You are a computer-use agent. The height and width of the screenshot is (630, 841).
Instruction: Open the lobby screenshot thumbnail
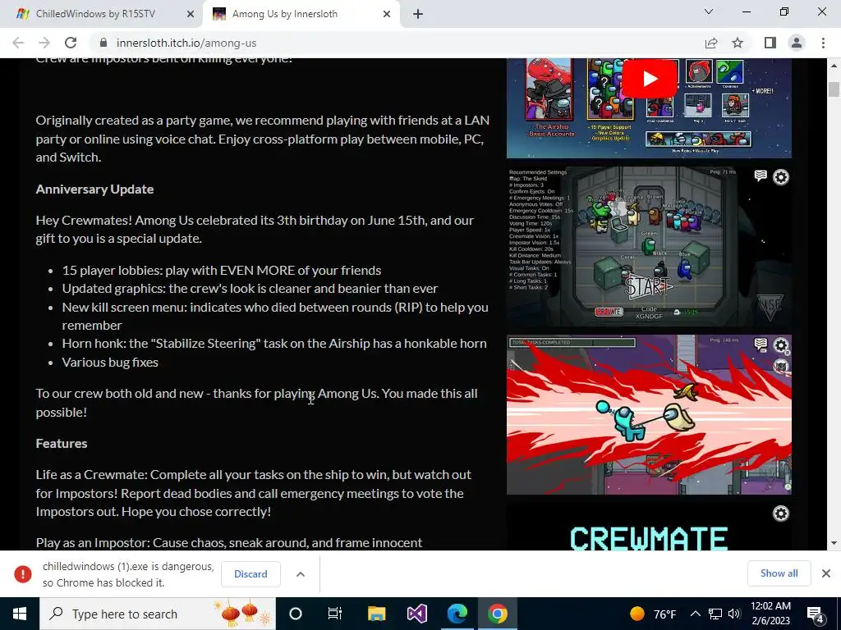pyautogui.click(x=649, y=246)
